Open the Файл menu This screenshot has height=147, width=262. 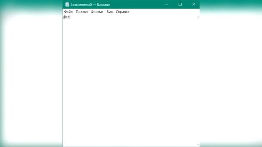(68, 12)
